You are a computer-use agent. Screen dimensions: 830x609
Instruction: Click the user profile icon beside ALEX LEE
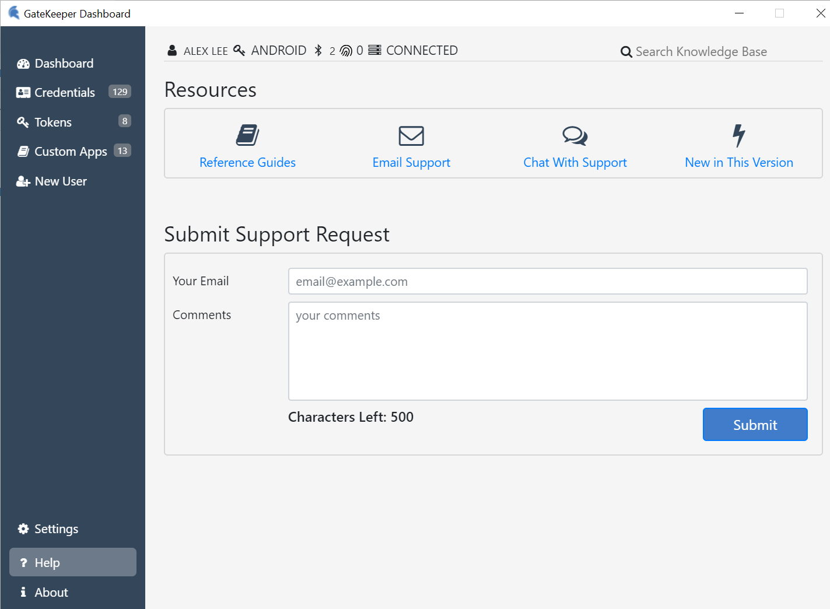(172, 51)
